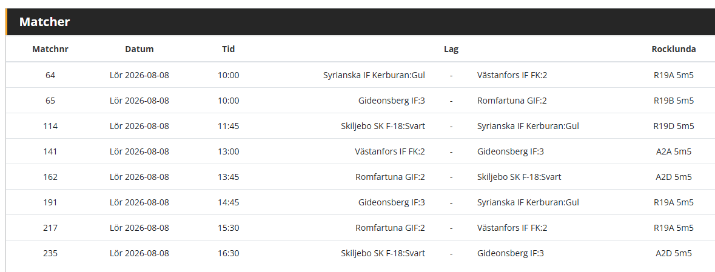Click the Tid column header
Image resolution: width=715 pixels, height=272 pixels.
[229, 49]
